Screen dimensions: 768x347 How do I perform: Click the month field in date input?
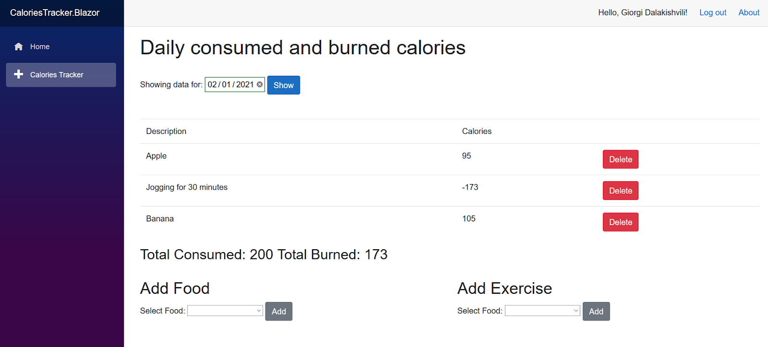[212, 84]
